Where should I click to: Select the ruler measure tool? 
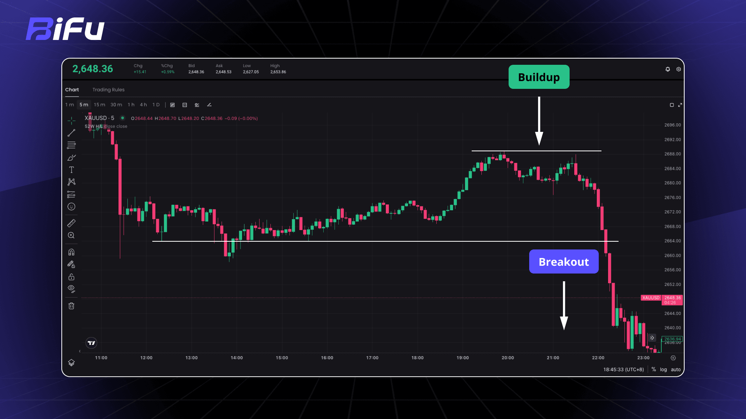click(x=71, y=223)
